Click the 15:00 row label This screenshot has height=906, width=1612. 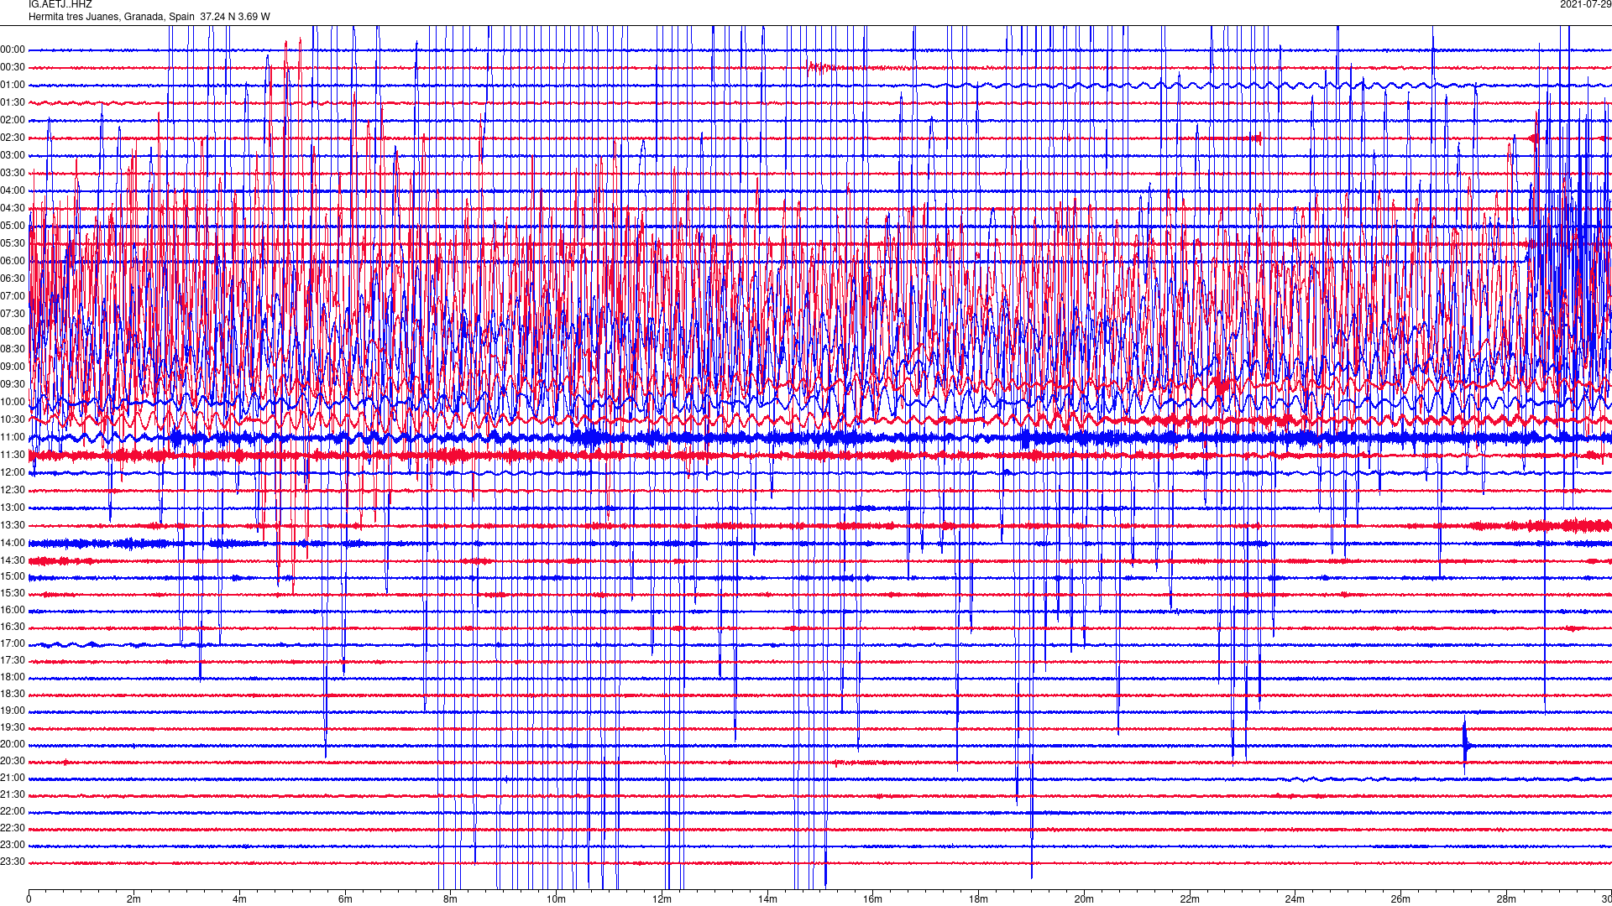13,576
